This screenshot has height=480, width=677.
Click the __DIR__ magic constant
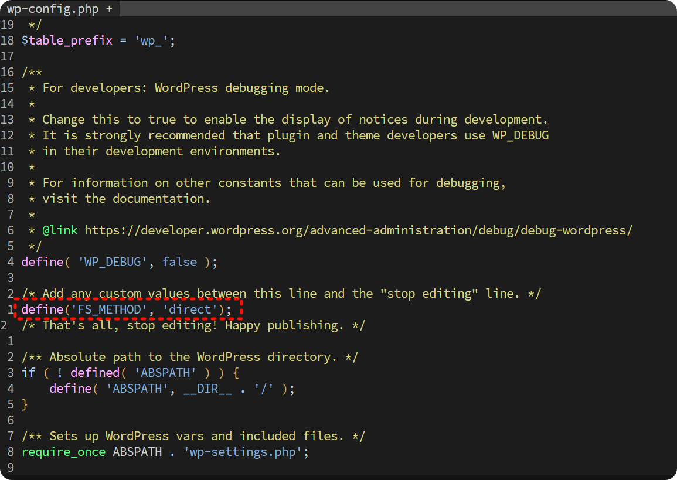(x=207, y=389)
